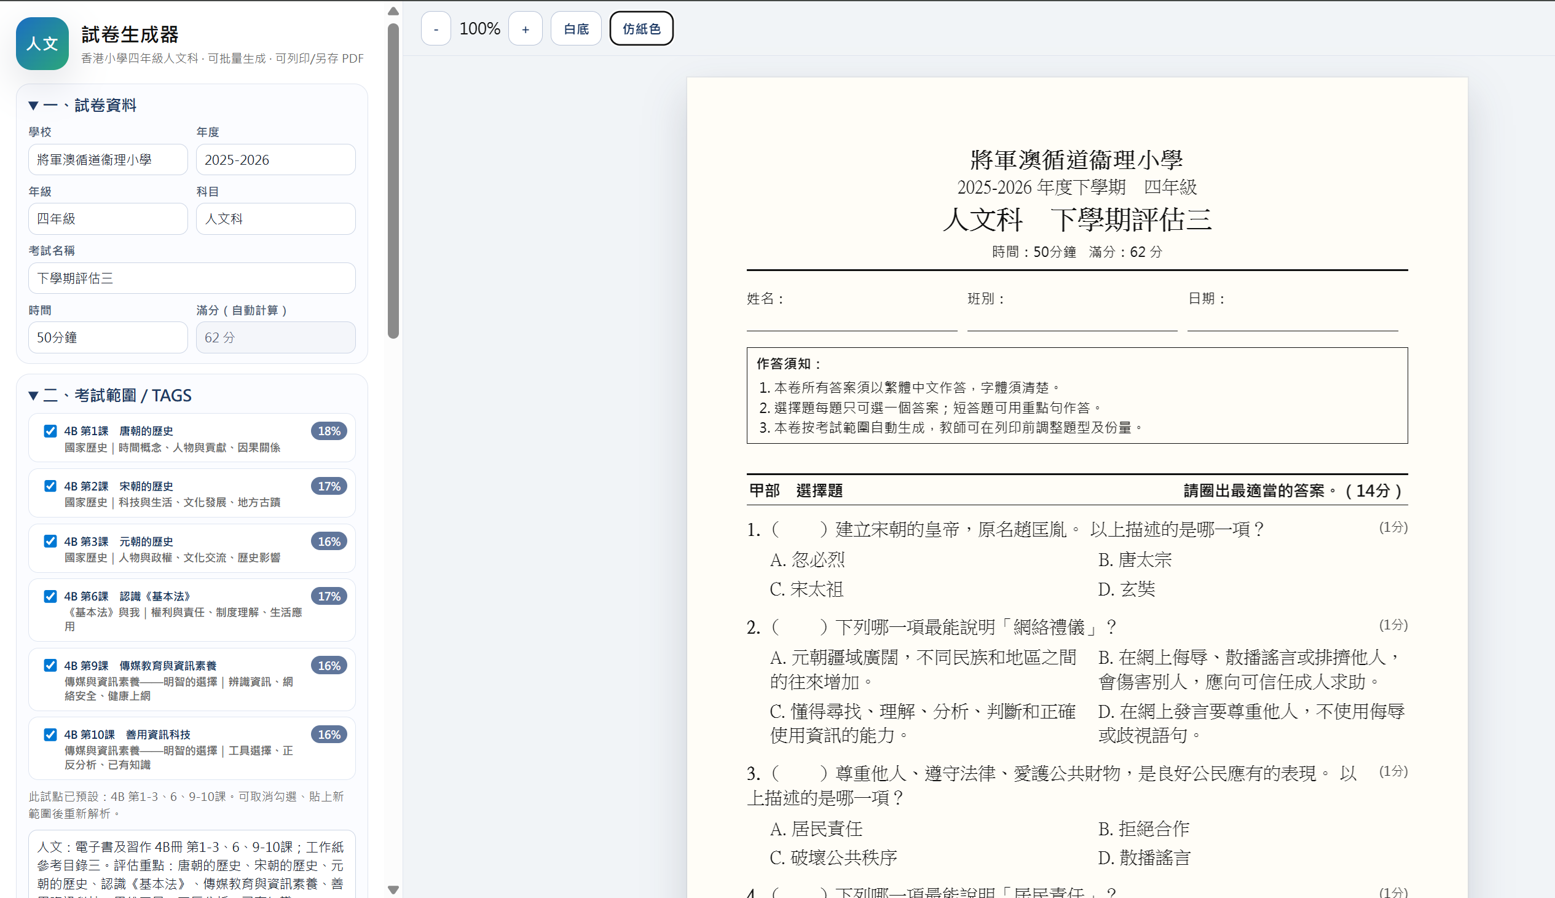Image resolution: width=1555 pixels, height=898 pixels.
Task: Uncheck 4B 第9課 傳媒教育與資訊素養 checkbox
Action: [50, 666]
